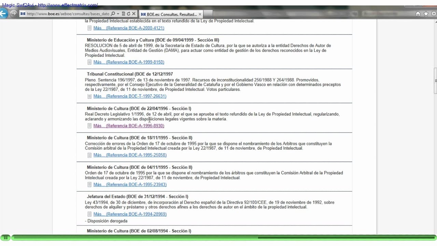
Task: Pause the video with the green button
Action: tap(5, 237)
